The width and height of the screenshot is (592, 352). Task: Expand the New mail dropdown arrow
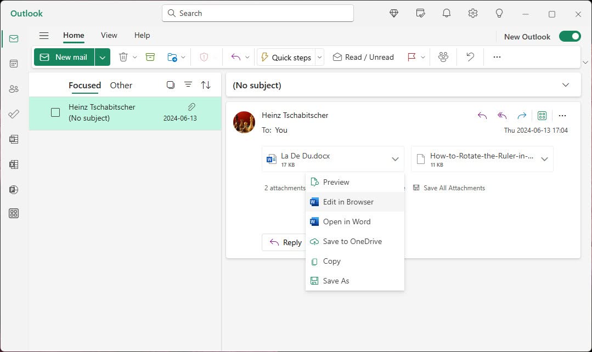[x=102, y=58]
